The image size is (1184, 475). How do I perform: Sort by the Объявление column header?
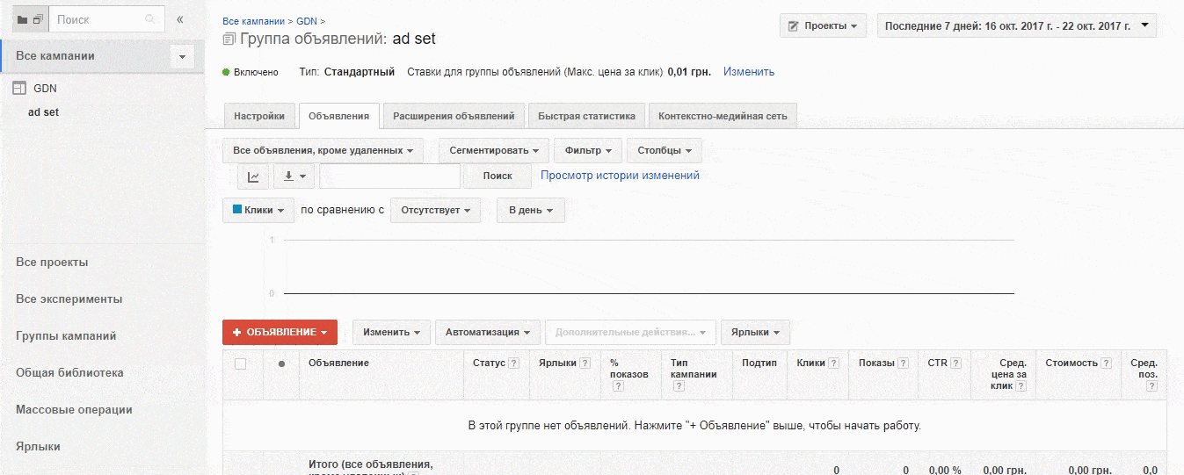pos(338,363)
